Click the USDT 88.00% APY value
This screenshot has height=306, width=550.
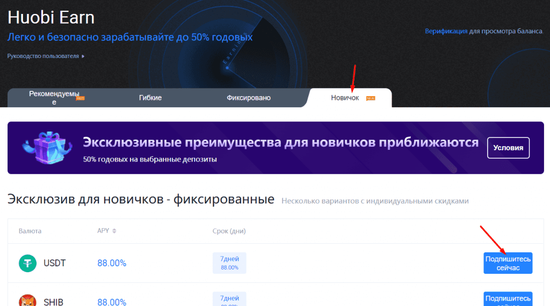click(x=112, y=263)
